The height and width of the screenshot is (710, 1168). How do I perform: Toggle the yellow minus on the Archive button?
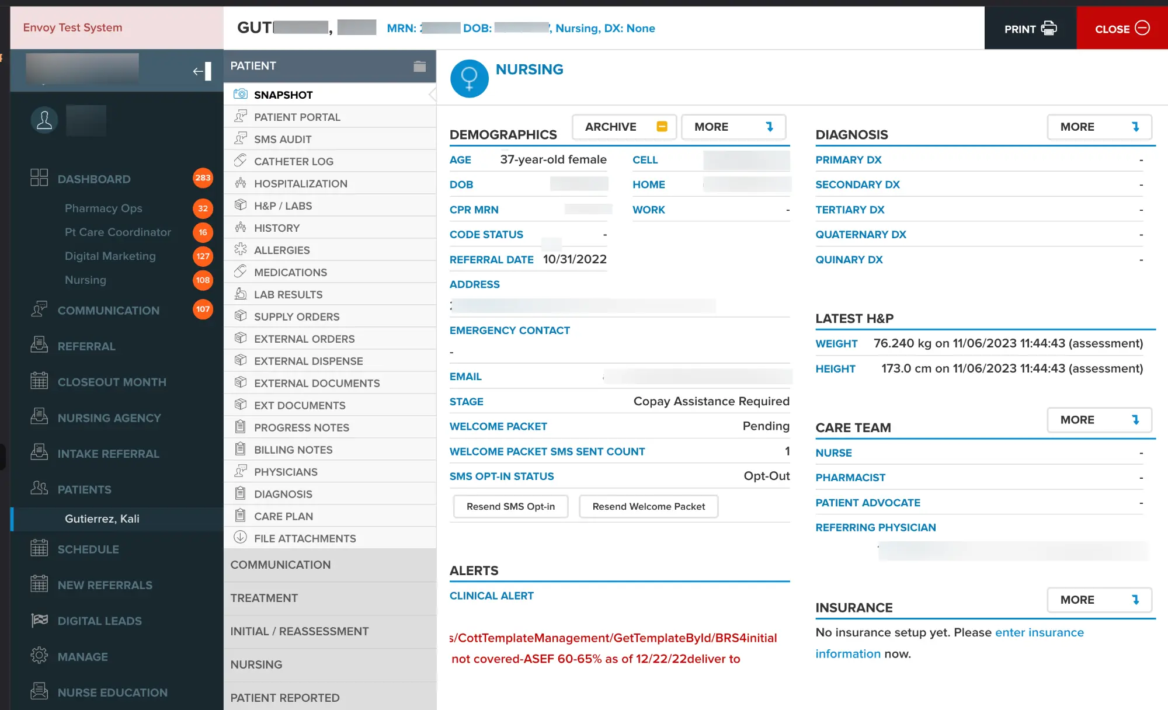(x=662, y=126)
